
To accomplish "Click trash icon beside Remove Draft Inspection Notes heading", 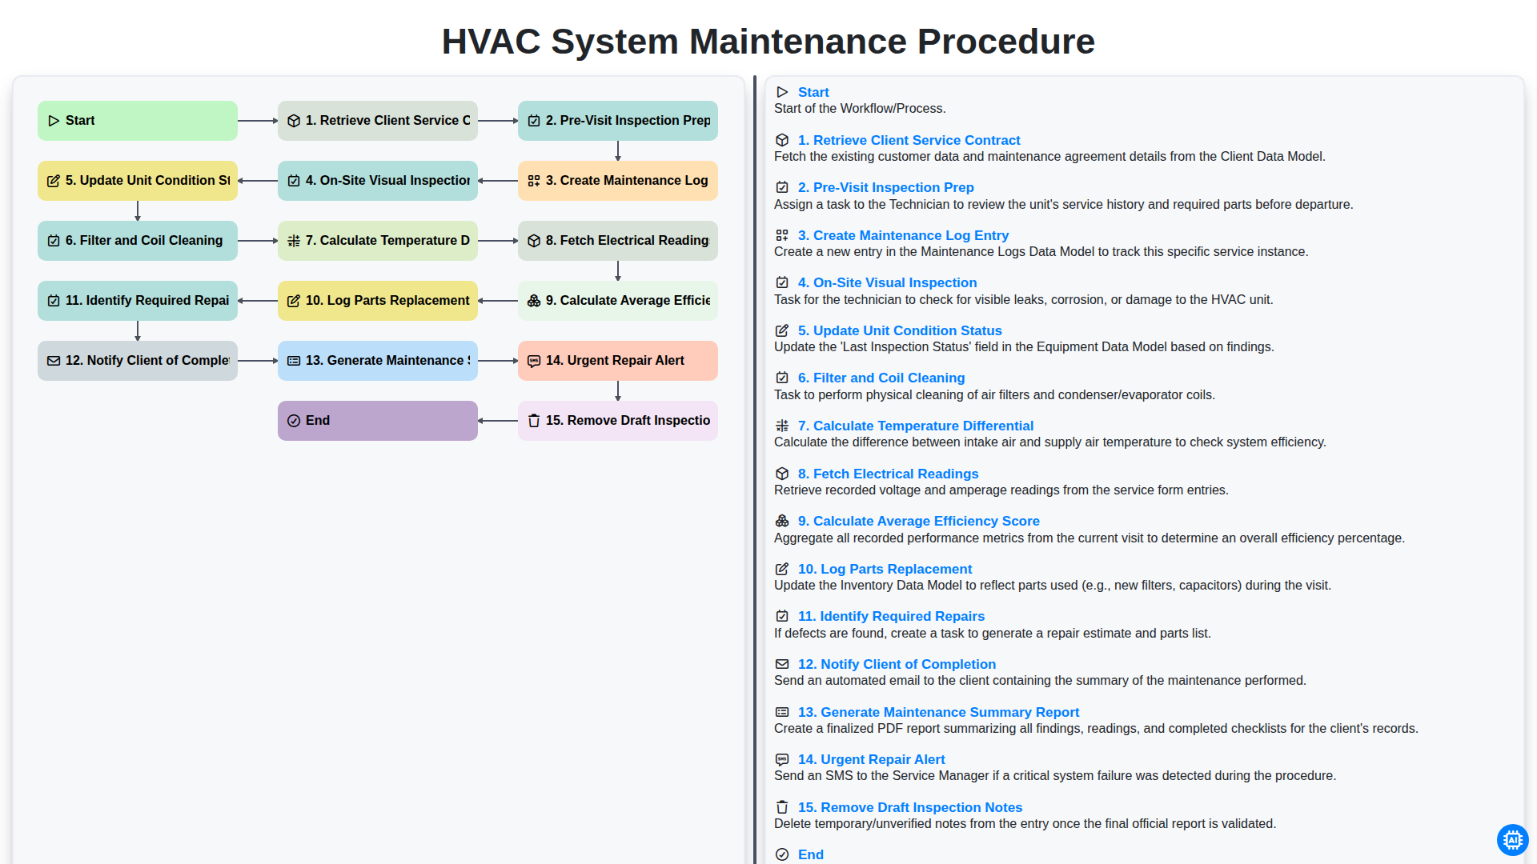I will [782, 807].
